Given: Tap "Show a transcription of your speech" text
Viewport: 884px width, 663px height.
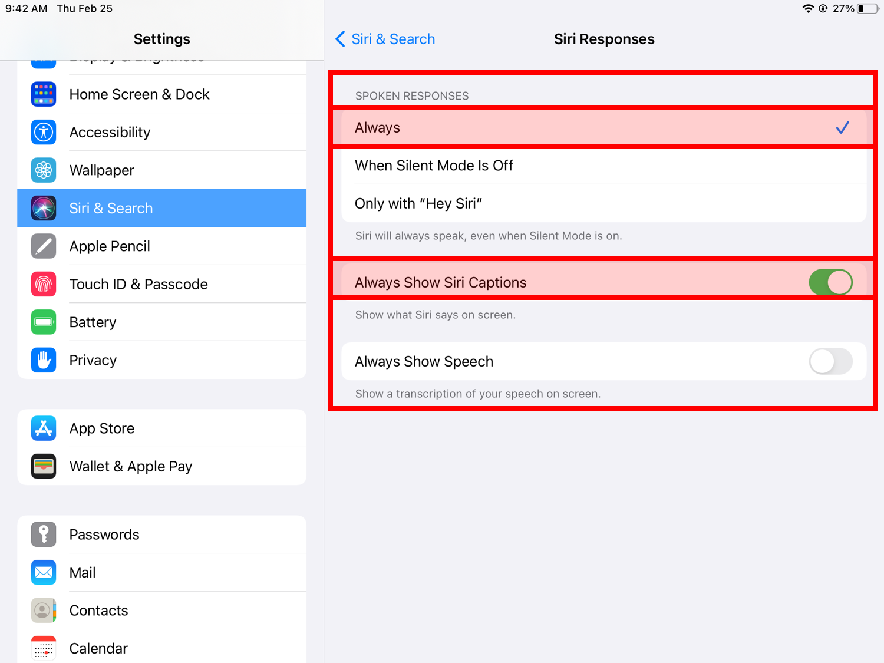Looking at the screenshot, I should [x=478, y=394].
